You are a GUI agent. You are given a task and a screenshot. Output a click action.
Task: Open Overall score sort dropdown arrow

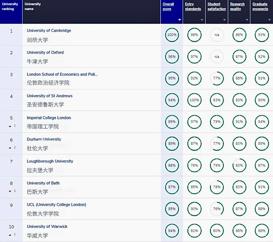pyautogui.click(x=180, y=20)
